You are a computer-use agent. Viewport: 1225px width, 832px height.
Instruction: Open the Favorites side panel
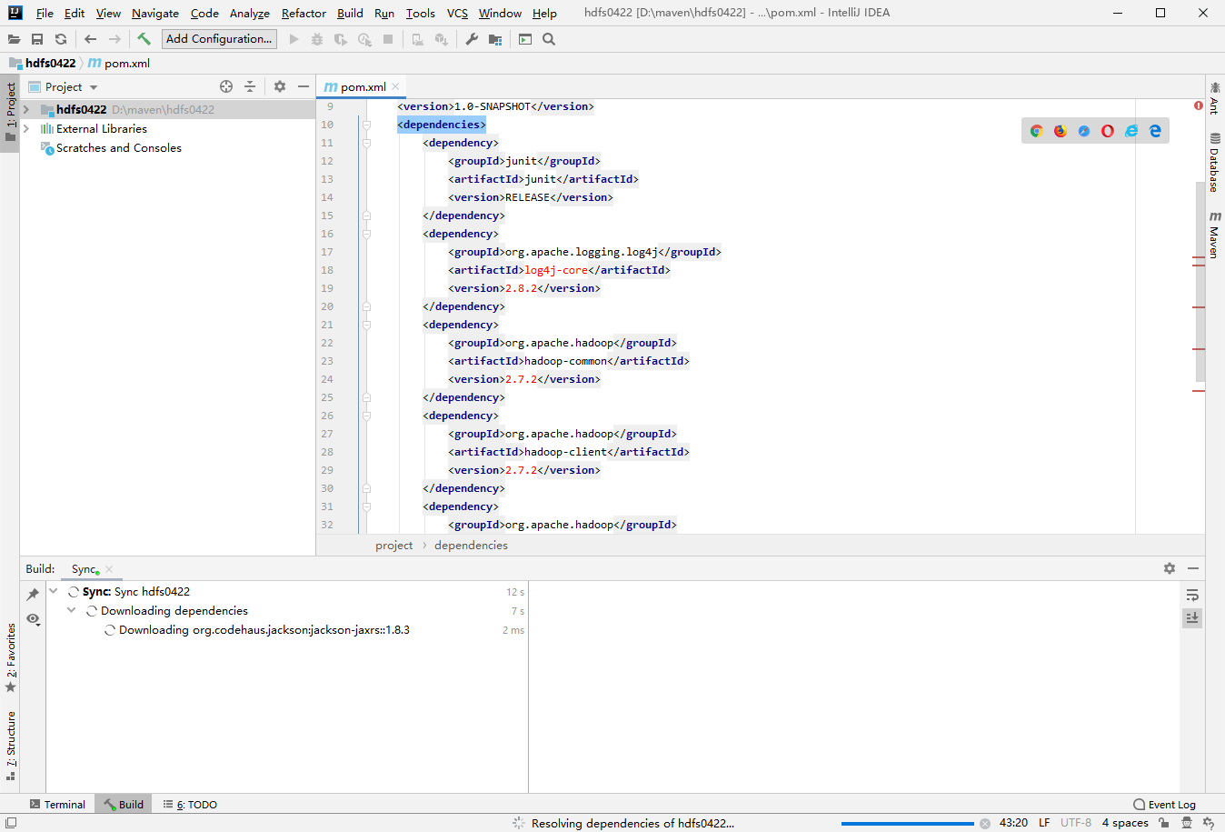coord(11,657)
